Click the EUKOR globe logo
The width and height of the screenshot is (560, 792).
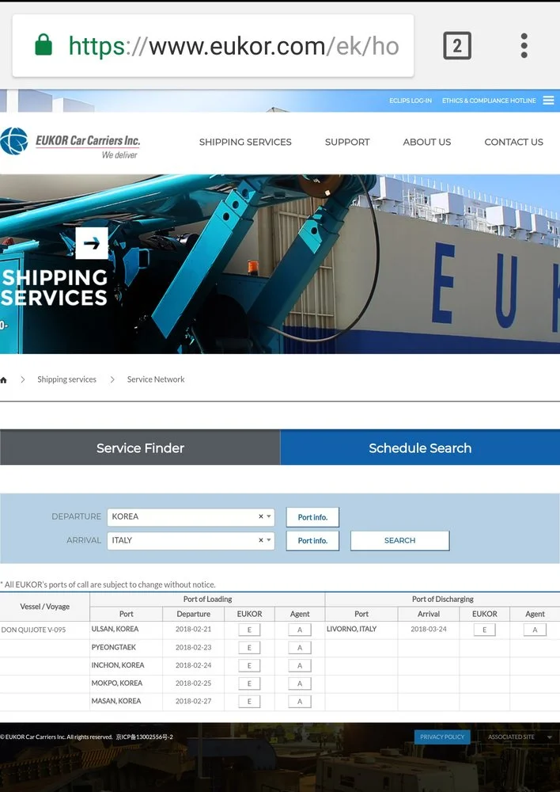tap(14, 141)
